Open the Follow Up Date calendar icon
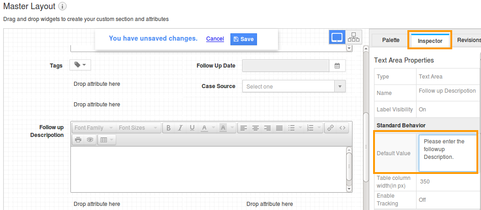The image size is (481, 210). coord(337,66)
